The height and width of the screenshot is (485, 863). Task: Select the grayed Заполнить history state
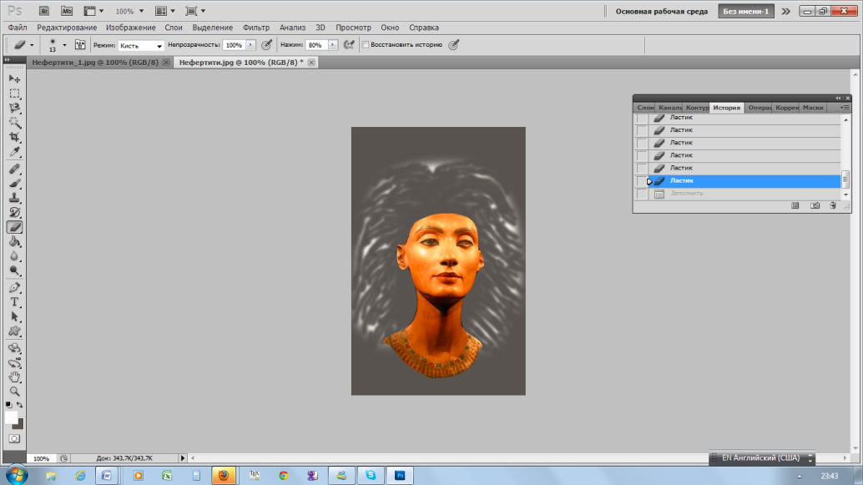point(744,193)
